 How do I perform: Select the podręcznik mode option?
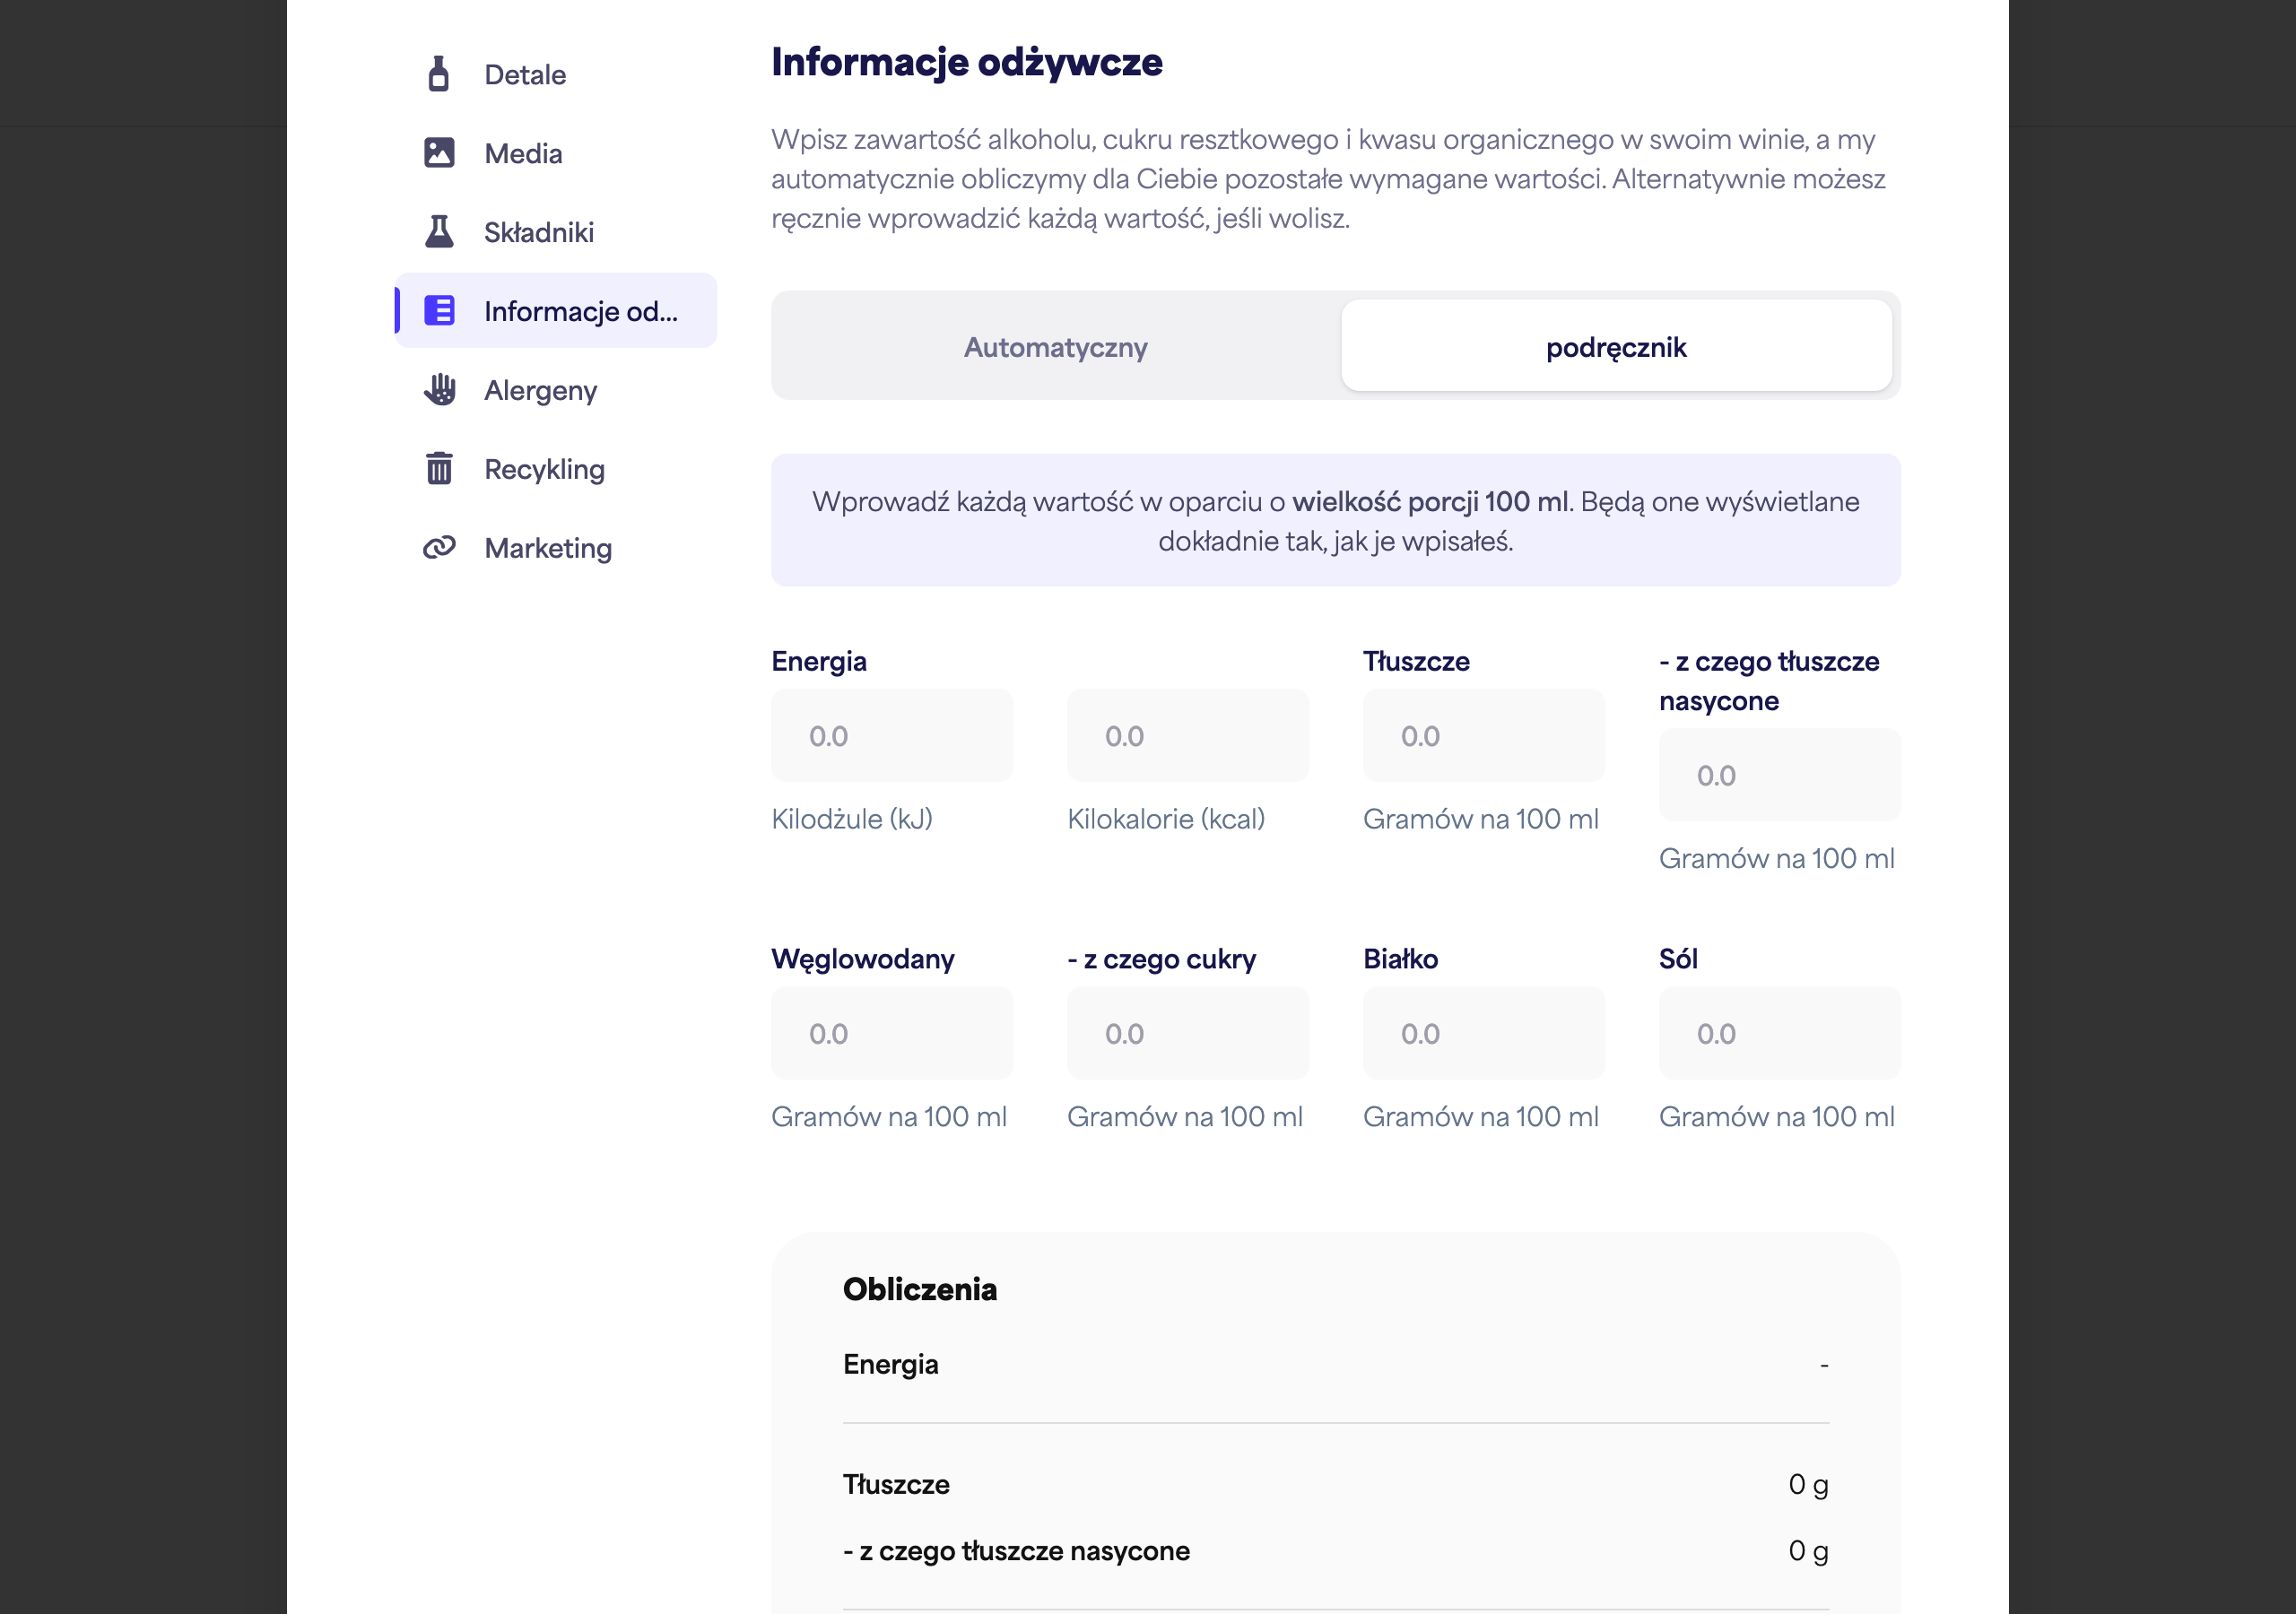(x=1616, y=346)
